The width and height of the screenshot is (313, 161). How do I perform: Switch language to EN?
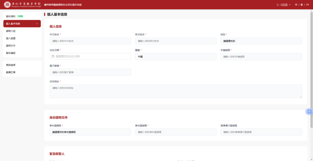(x=308, y=5)
